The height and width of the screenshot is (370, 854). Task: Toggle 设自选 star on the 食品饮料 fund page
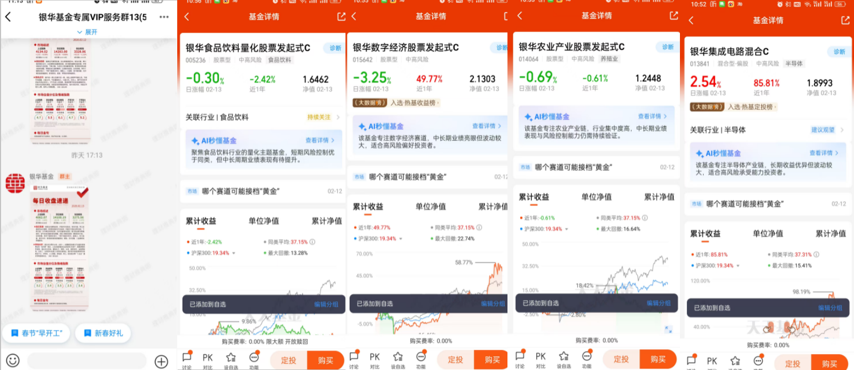(231, 360)
